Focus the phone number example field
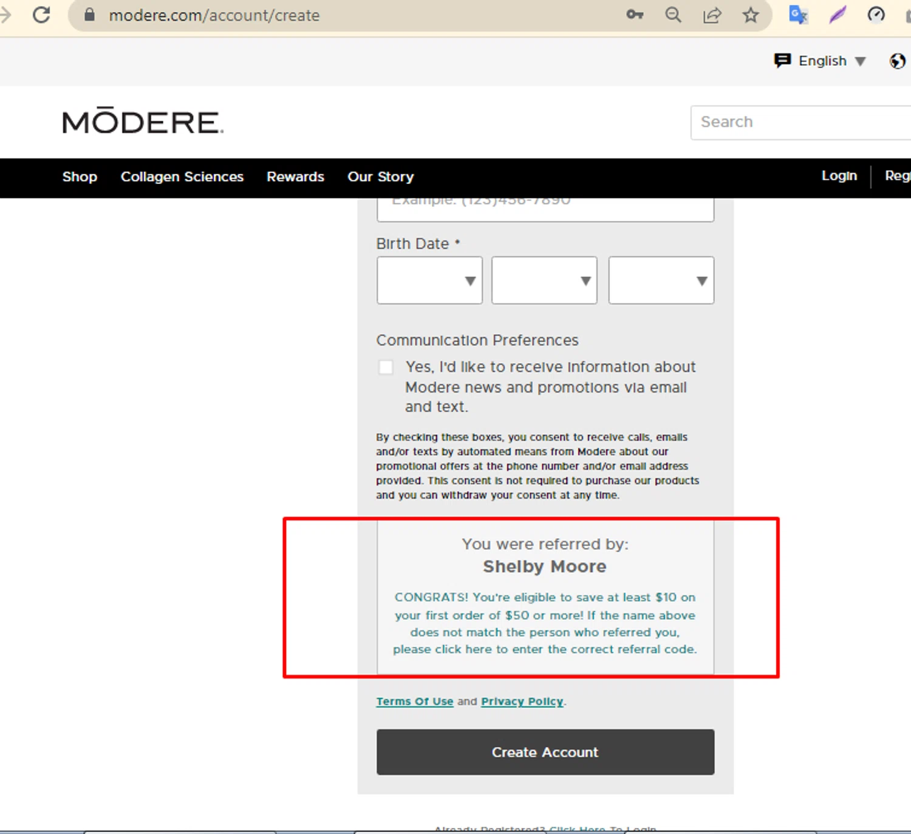 coord(545,209)
